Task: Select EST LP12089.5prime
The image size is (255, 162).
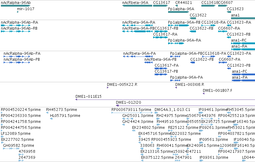Action: tap(2, 137)
